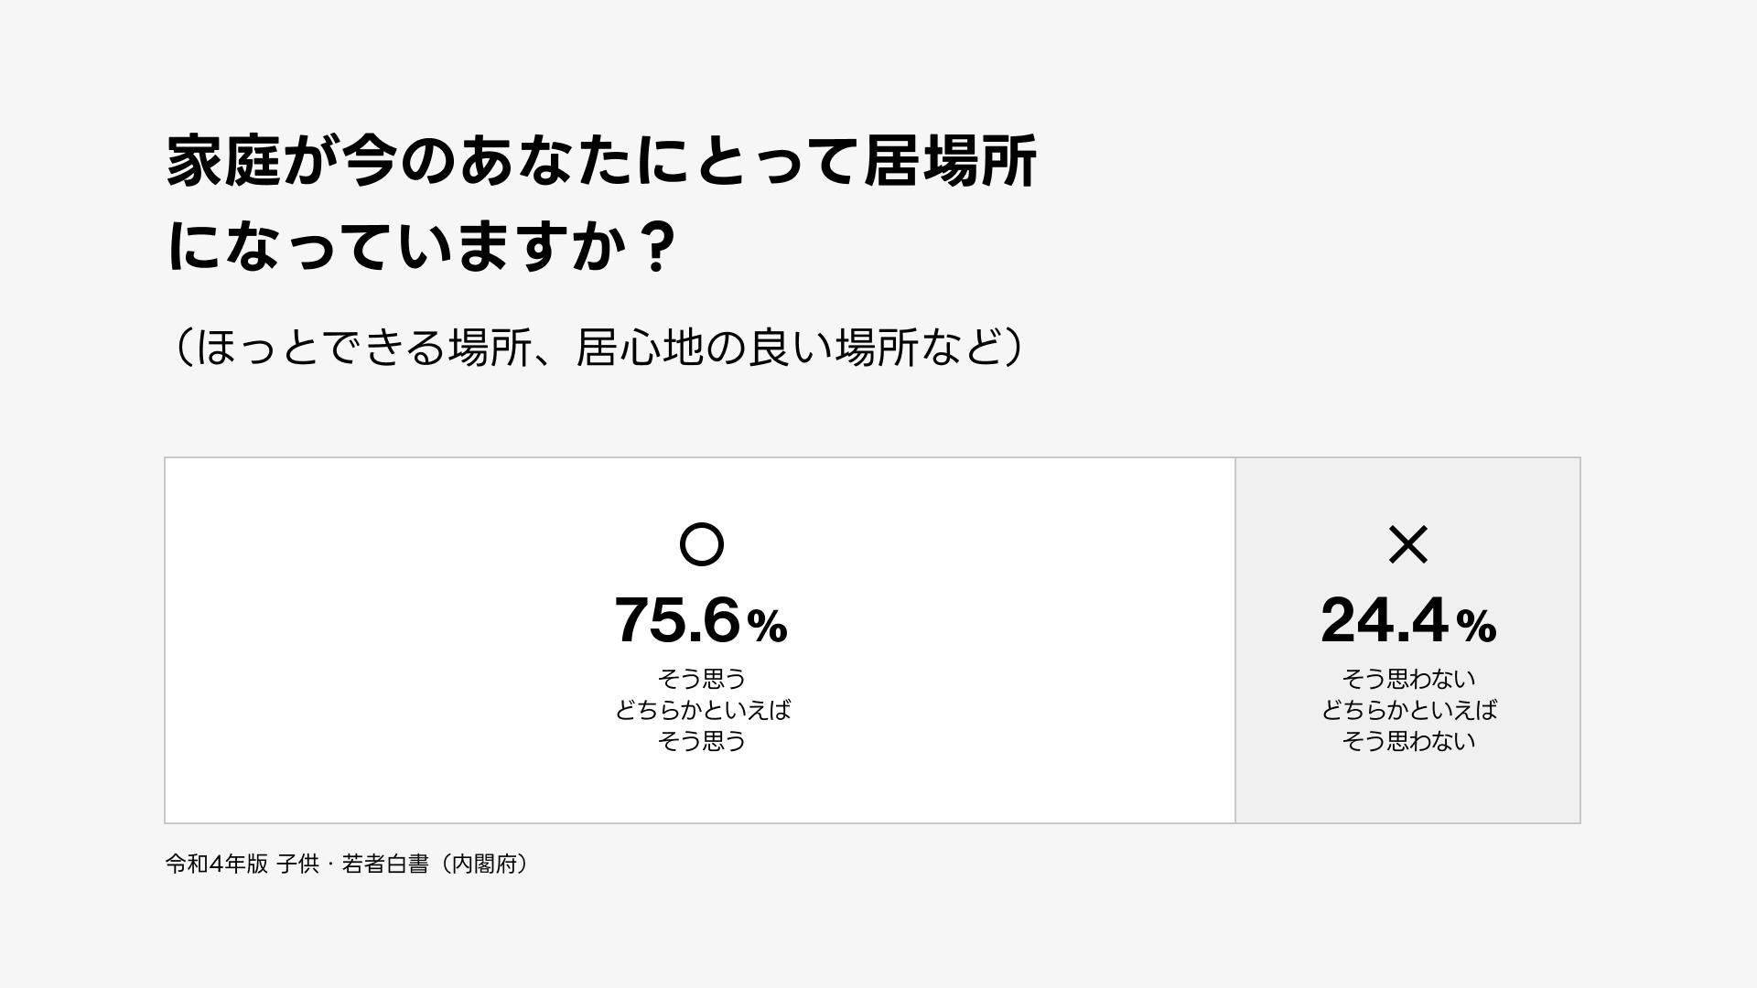
Task: Click the word 家庭 in the heading
Action: point(223,162)
